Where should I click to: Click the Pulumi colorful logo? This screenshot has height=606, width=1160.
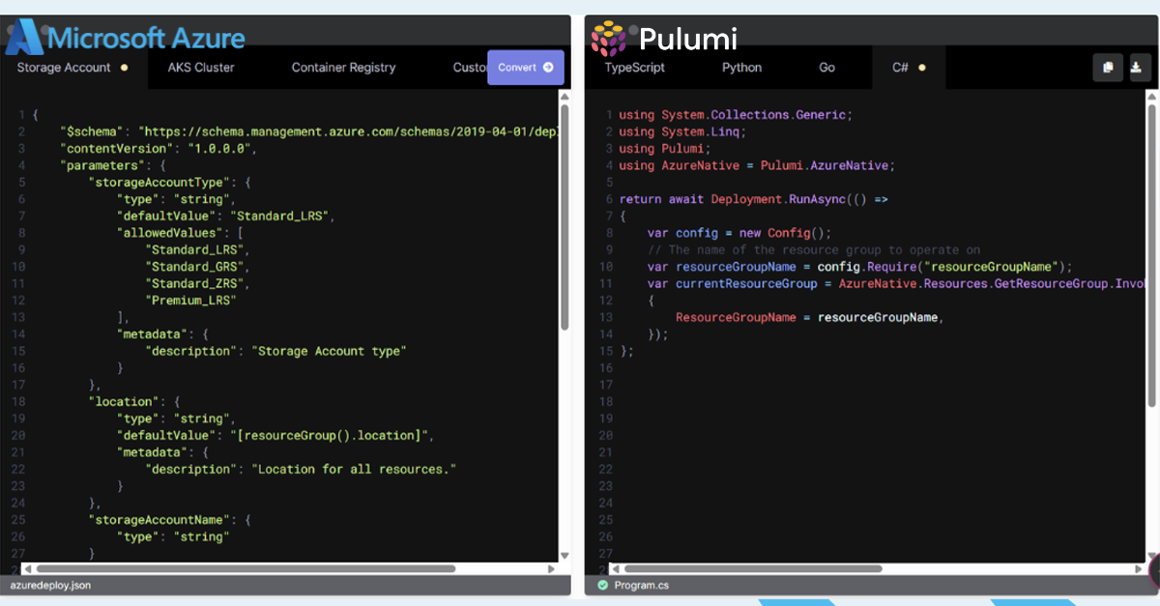(x=609, y=39)
